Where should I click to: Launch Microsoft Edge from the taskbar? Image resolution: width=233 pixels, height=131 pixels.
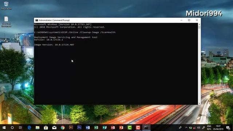(x=29, y=128)
